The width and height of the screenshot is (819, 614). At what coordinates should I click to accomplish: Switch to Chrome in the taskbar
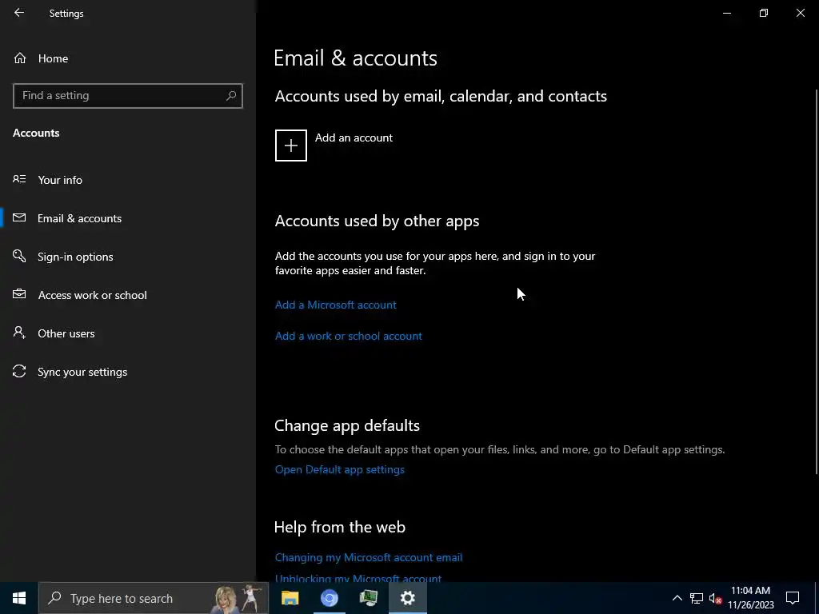[329, 598]
